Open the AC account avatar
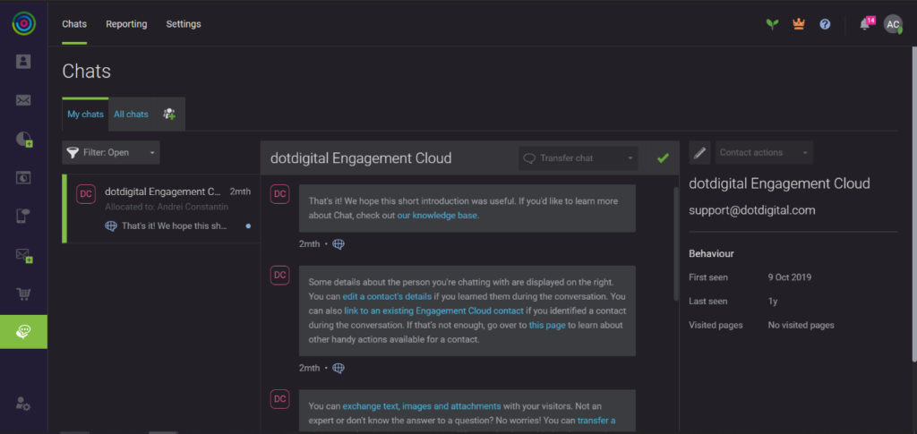The height and width of the screenshot is (434, 917). point(893,24)
